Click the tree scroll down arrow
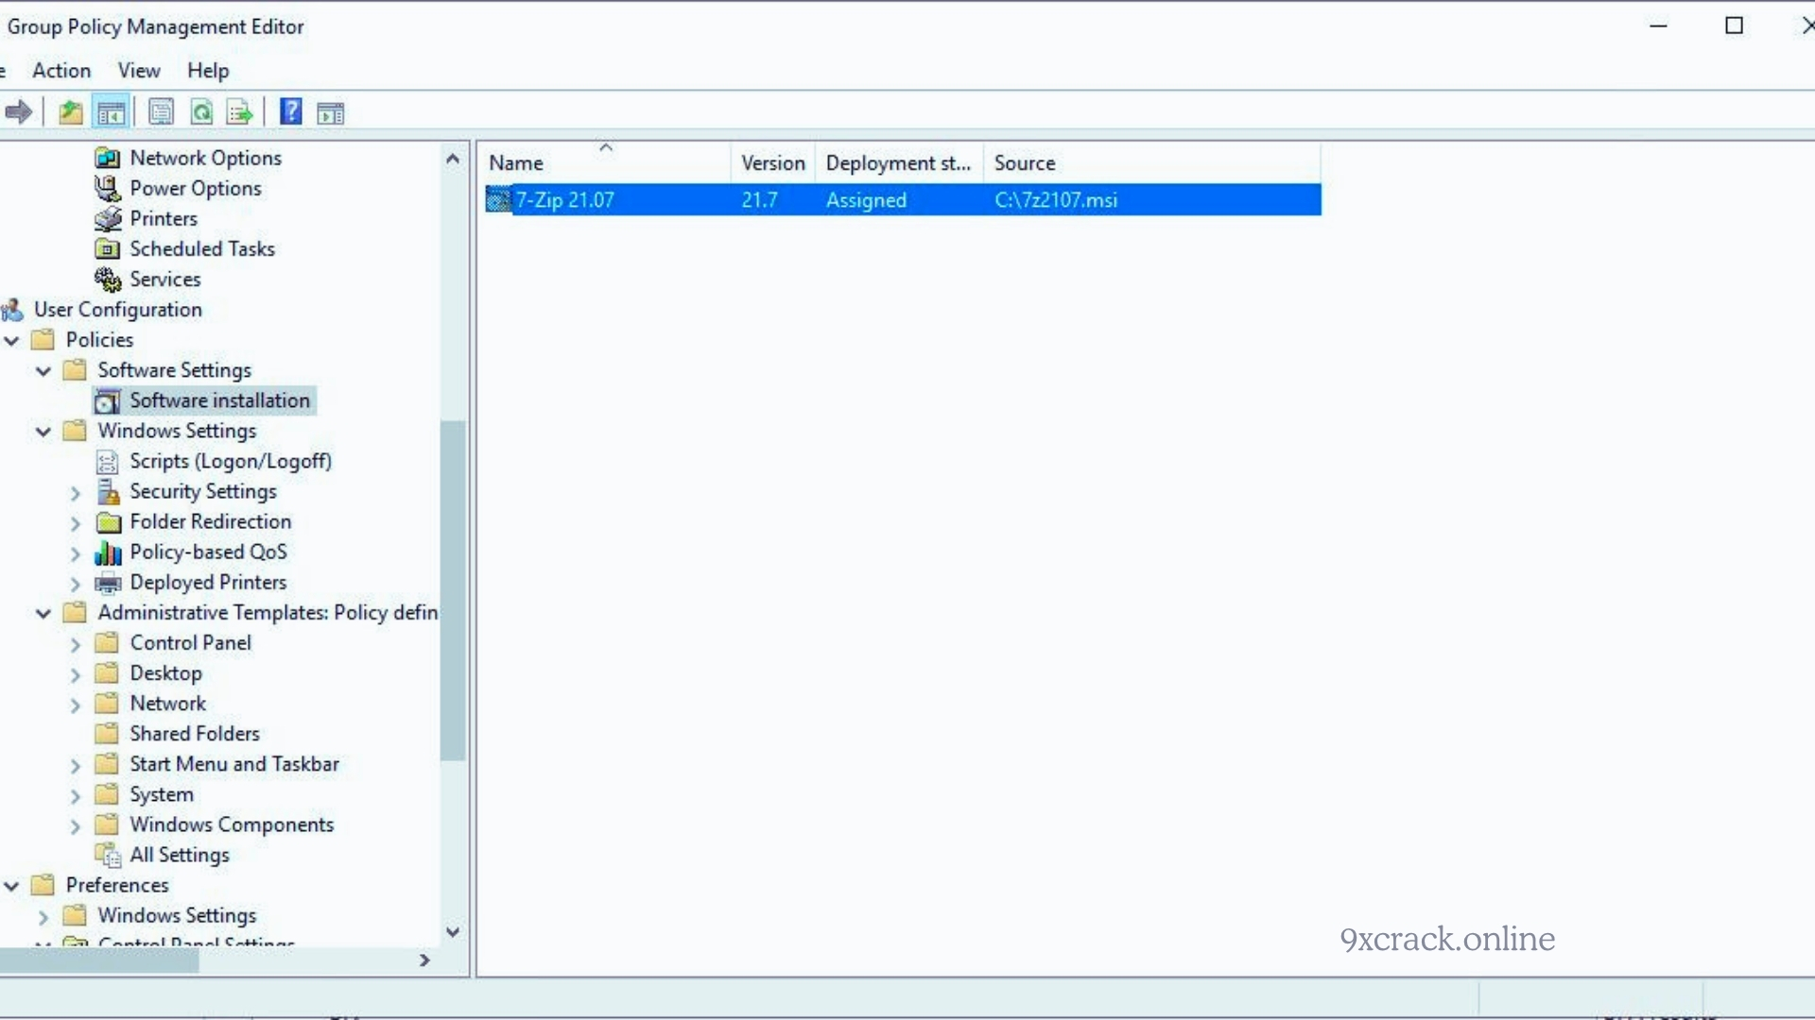Screen dimensions: 1815x1020 coord(453,932)
